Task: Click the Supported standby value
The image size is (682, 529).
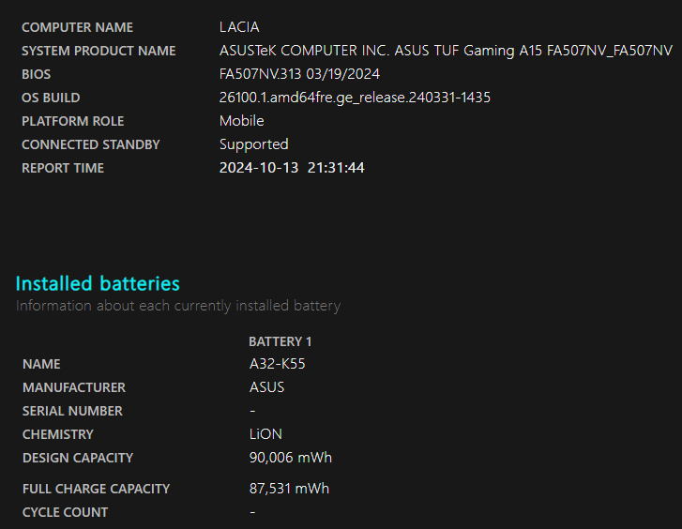Action: click(254, 144)
